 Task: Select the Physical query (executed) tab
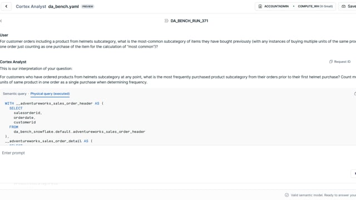50,94
